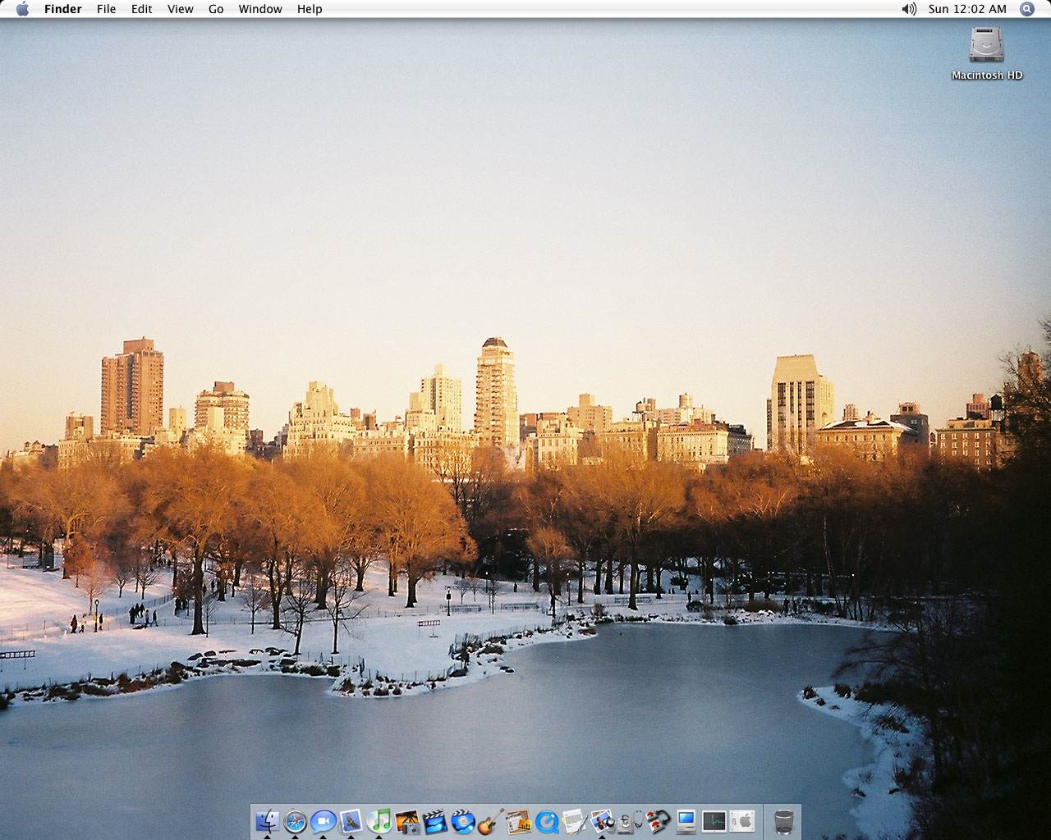Open Activity Monitor graph icon
The width and height of the screenshot is (1051, 840).
[x=714, y=821]
